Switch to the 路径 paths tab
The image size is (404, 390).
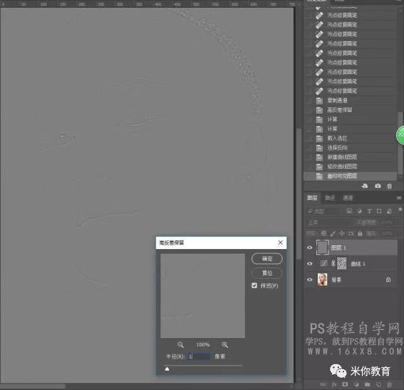(x=330, y=198)
